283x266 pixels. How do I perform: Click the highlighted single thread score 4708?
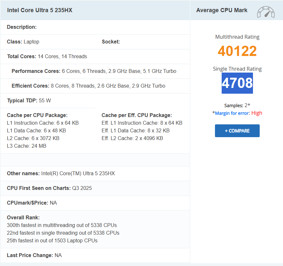(x=237, y=83)
